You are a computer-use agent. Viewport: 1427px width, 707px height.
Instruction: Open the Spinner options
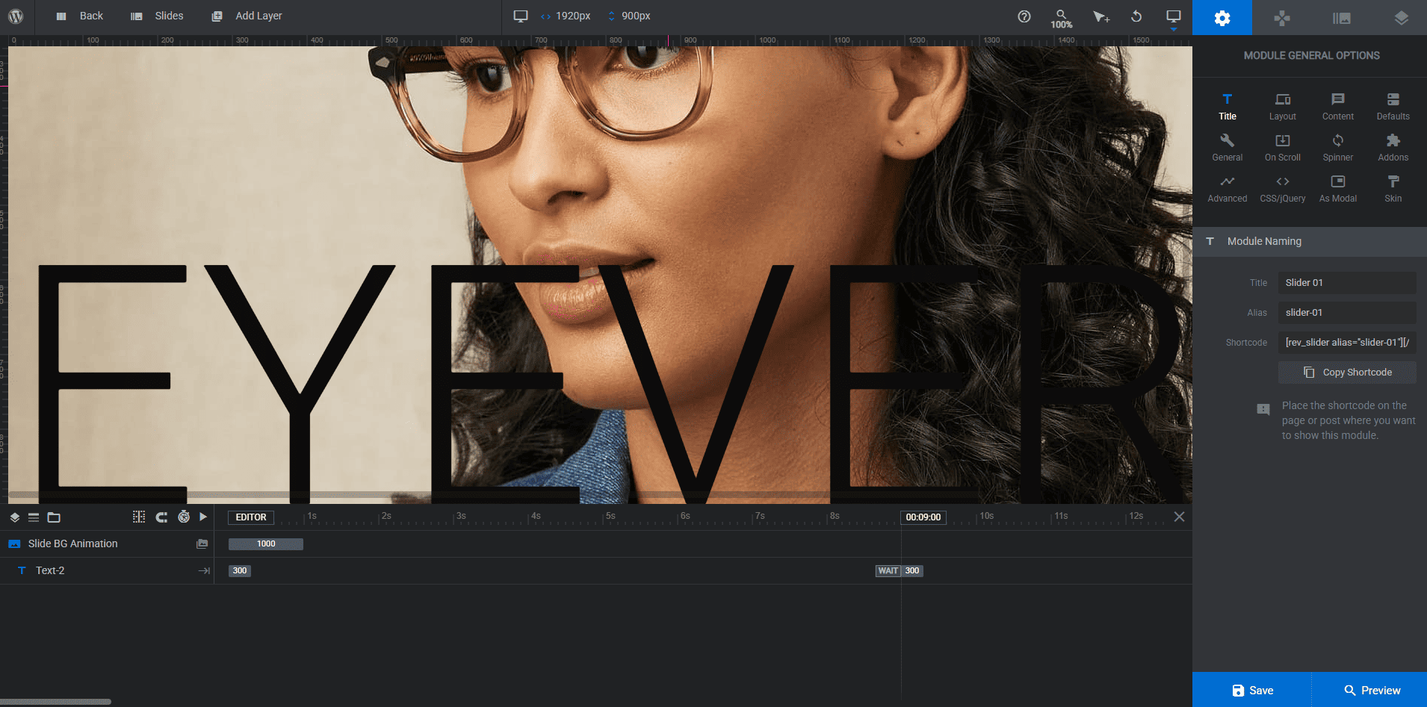pos(1337,147)
